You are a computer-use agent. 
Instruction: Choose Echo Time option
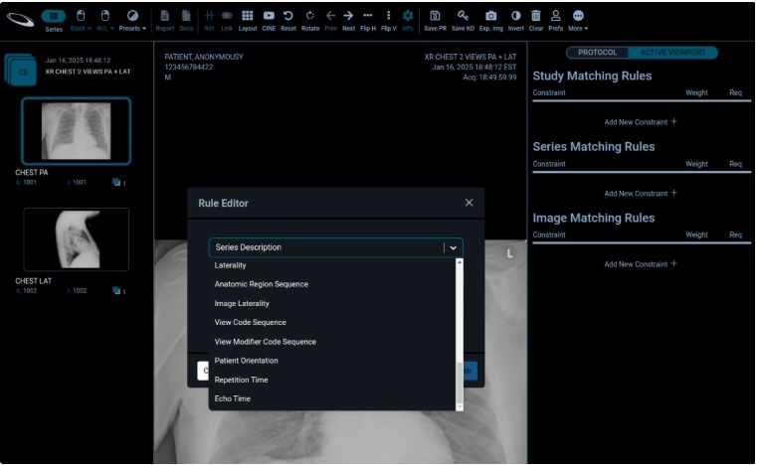[x=332, y=398]
